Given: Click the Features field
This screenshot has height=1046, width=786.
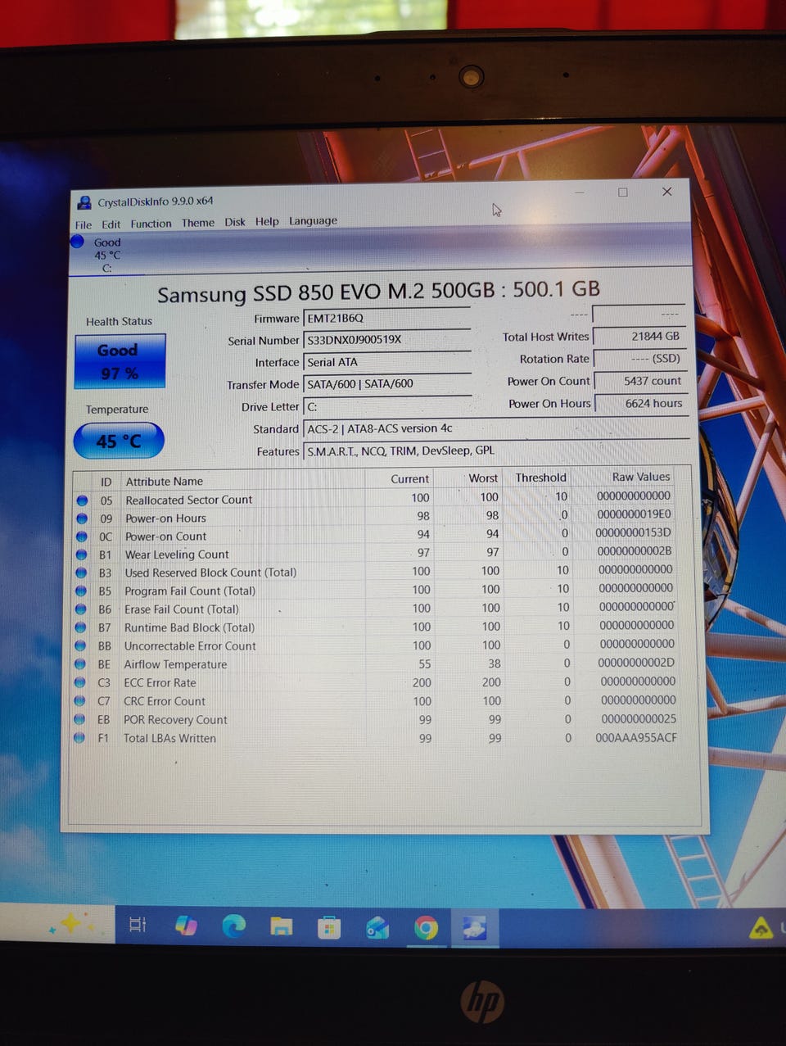Looking at the screenshot, I should click(x=495, y=451).
